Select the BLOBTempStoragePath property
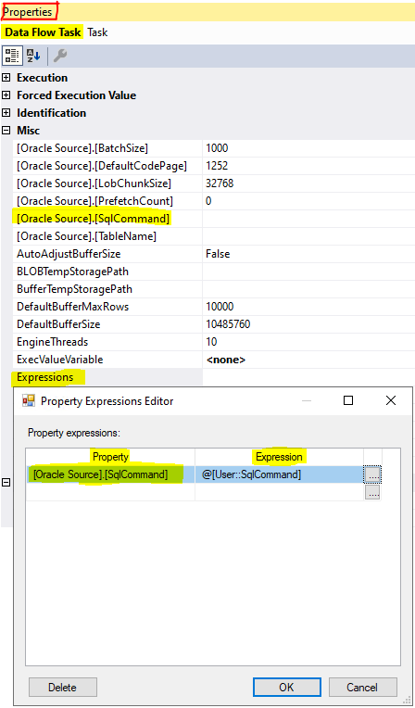Viewport: 415px width, 708px height. pos(72,272)
